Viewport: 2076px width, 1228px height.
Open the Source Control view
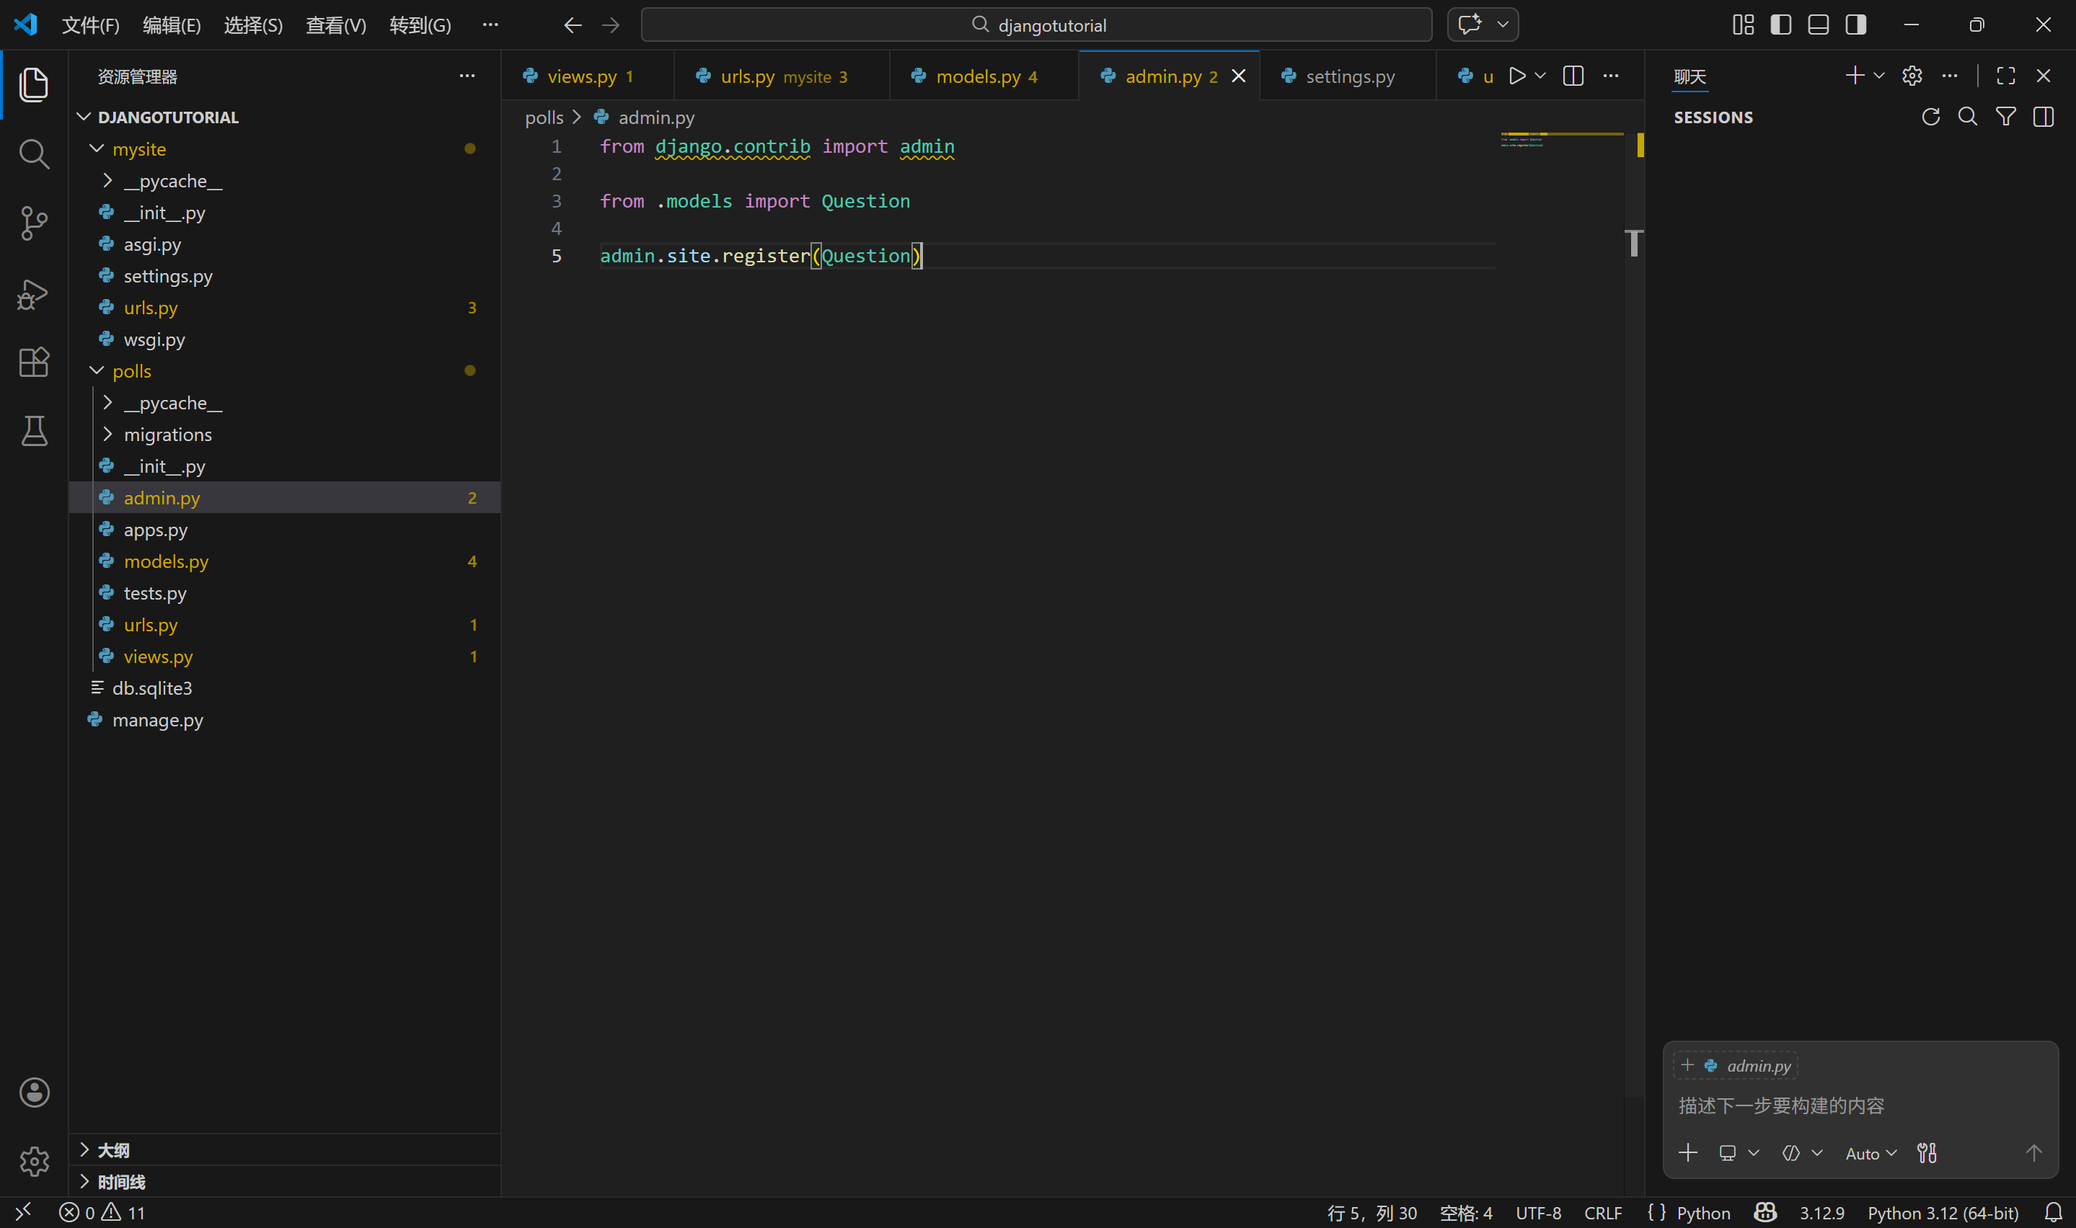pyautogui.click(x=33, y=223)
